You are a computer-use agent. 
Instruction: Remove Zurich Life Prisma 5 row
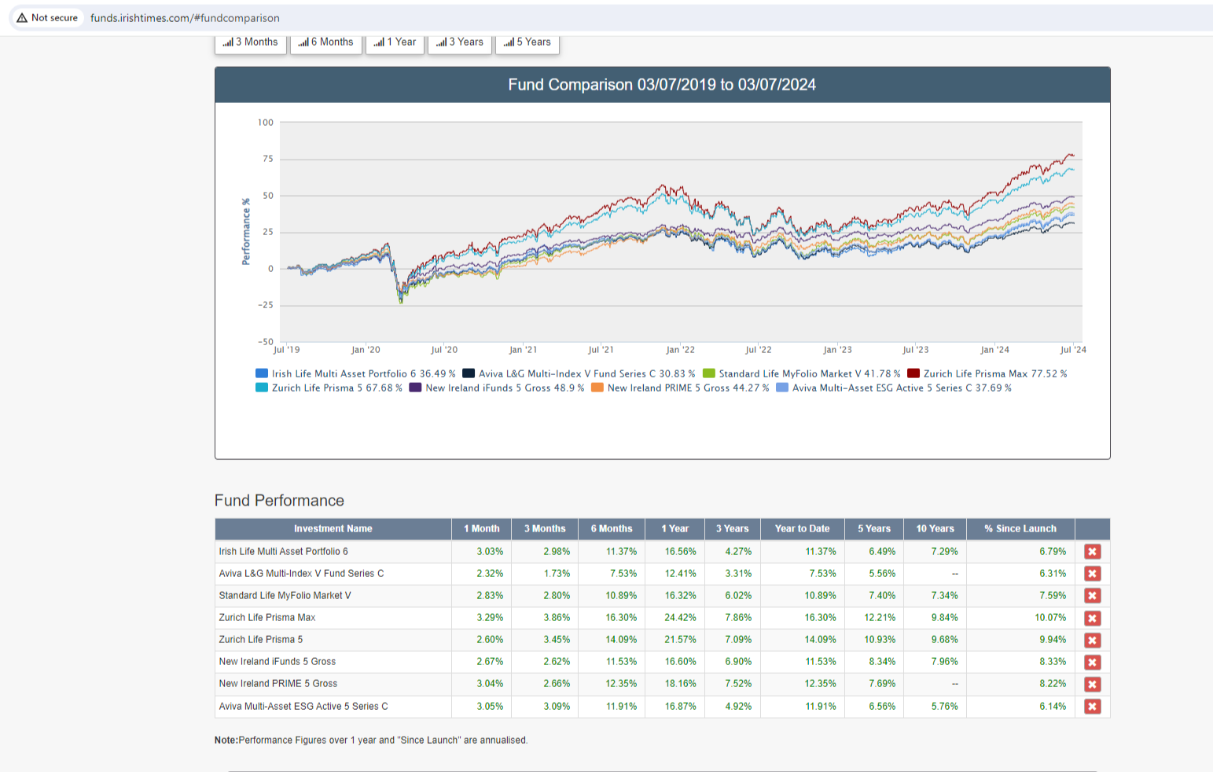point(1092,640)
